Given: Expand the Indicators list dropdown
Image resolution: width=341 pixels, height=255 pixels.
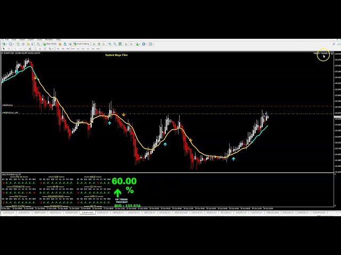Looking at the screenshot, I should pos(141,44).
